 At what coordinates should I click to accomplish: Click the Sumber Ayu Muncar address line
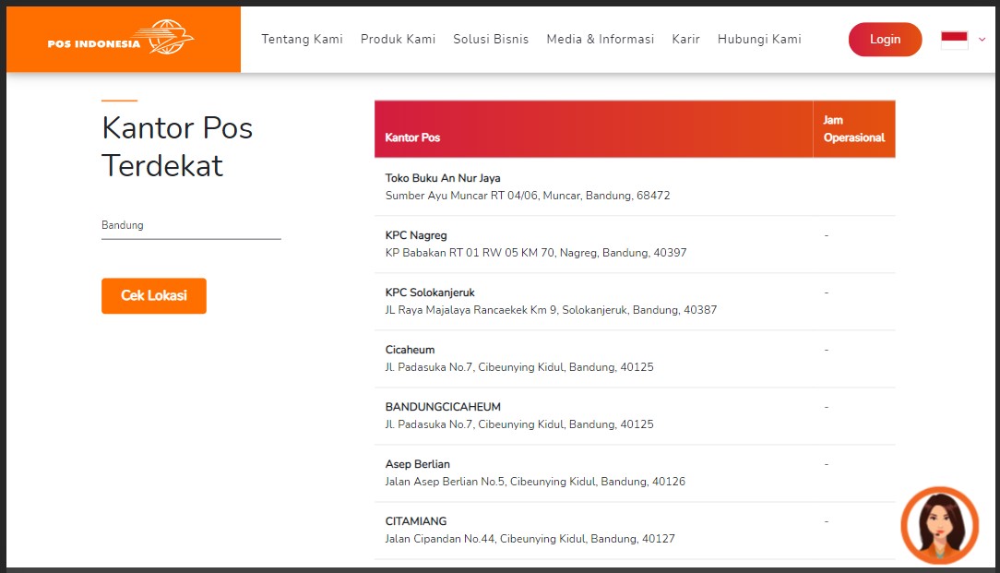click(528, 196)
